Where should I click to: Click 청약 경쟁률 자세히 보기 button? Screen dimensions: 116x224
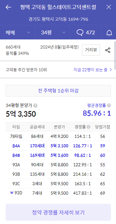(x=58, y=212)
